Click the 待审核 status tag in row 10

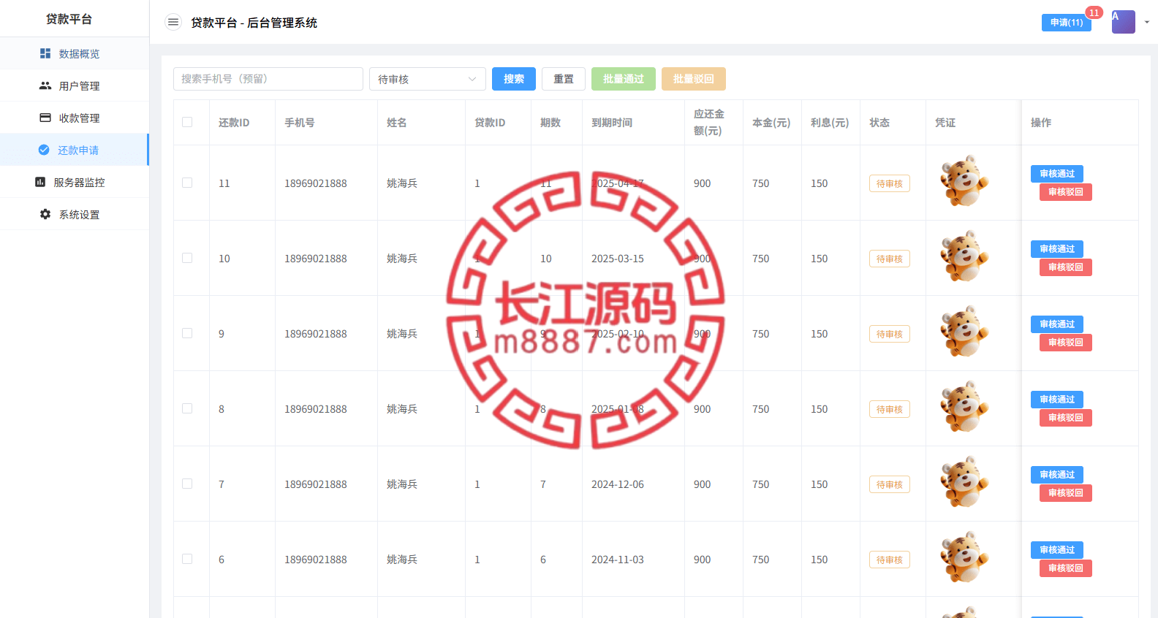890,259
